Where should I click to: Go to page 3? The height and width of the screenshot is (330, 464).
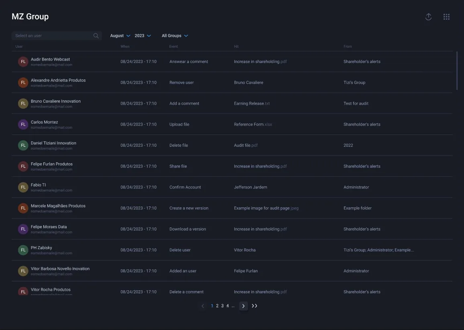click(x=222, y=306)
